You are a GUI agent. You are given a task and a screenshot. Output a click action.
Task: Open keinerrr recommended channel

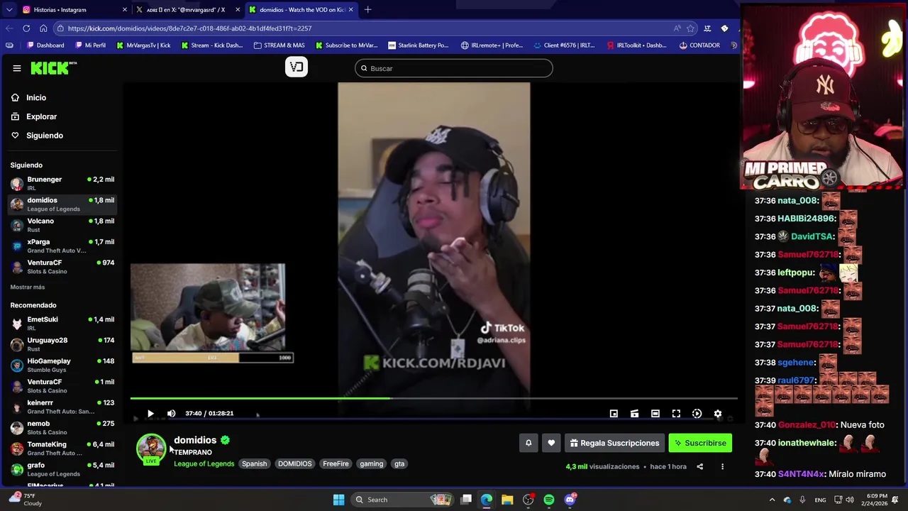pyautogui.click(x=62, y=407)
